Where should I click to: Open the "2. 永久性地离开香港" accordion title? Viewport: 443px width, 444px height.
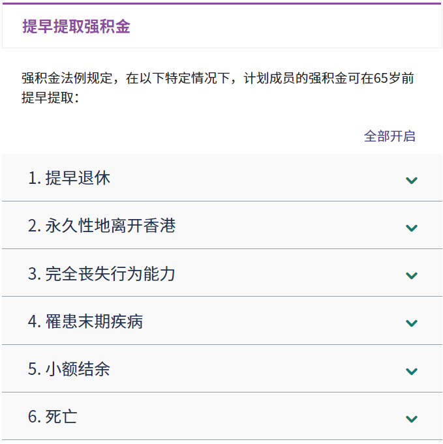click(x=102, y=226)
